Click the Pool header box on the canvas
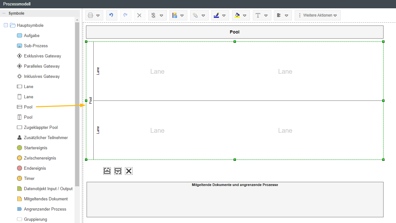Viewport: 396px width, 223px height. [234, 32]
